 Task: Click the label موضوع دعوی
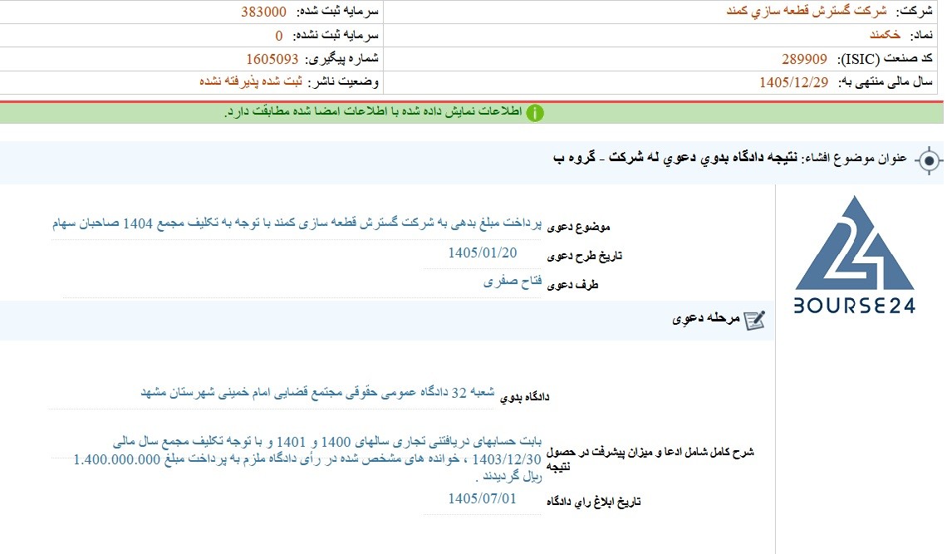pos(579,227)
